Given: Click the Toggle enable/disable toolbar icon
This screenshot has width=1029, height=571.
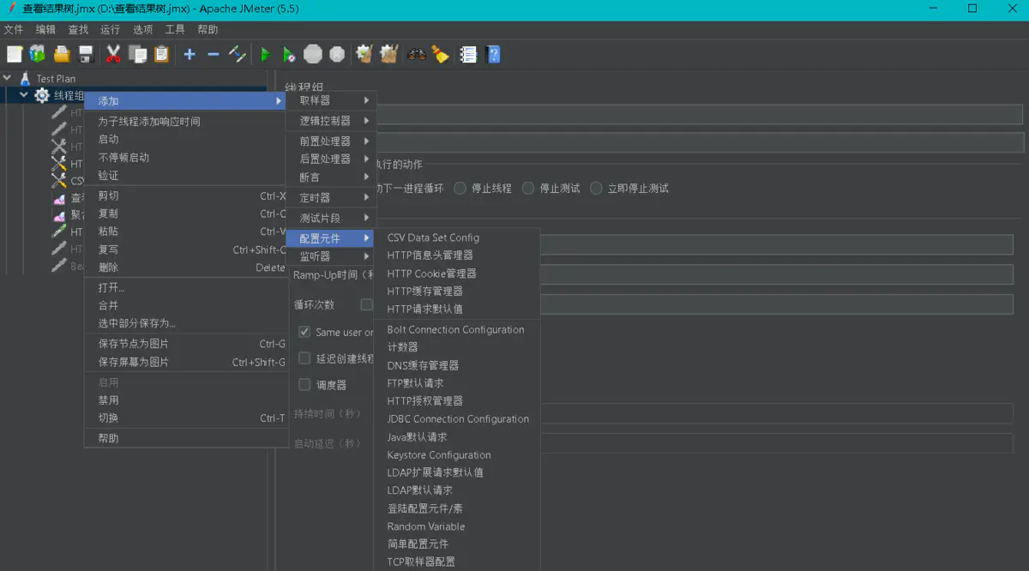Looking at the screenshot, I should (x=238, y=54).
